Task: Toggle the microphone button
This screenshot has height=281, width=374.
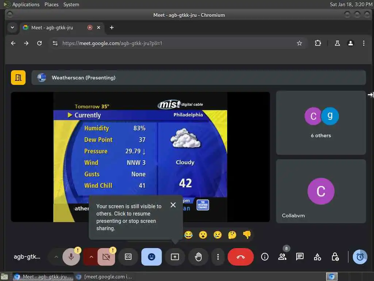Action: tap(71, 257)
